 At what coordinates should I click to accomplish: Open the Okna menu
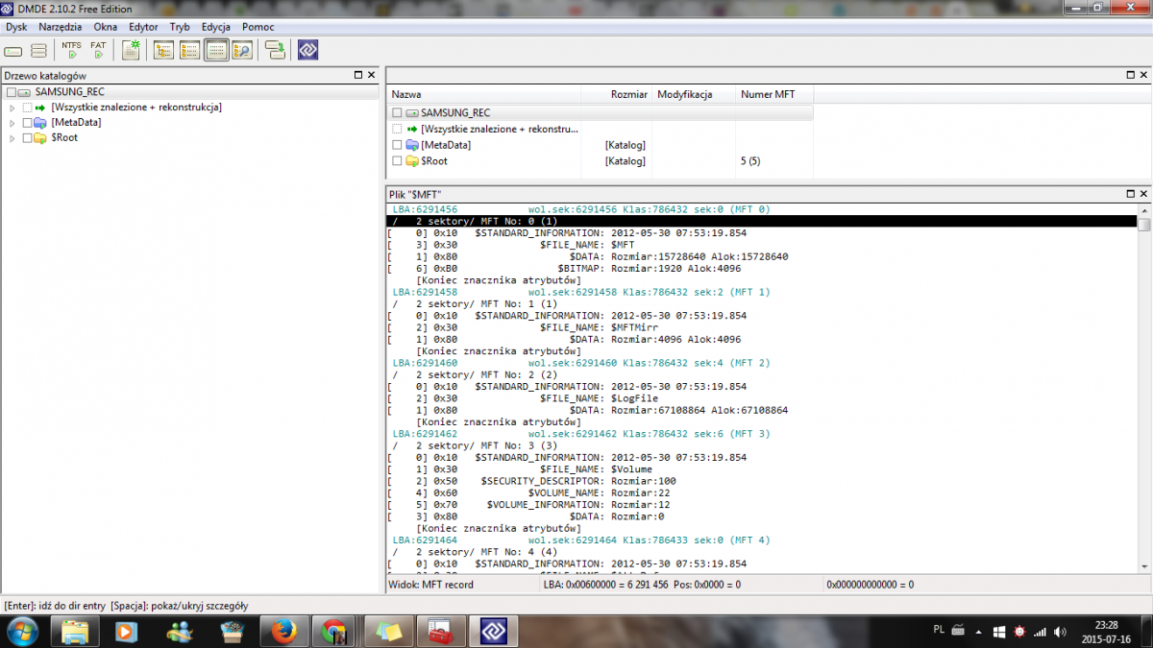(x=106, y=27)
